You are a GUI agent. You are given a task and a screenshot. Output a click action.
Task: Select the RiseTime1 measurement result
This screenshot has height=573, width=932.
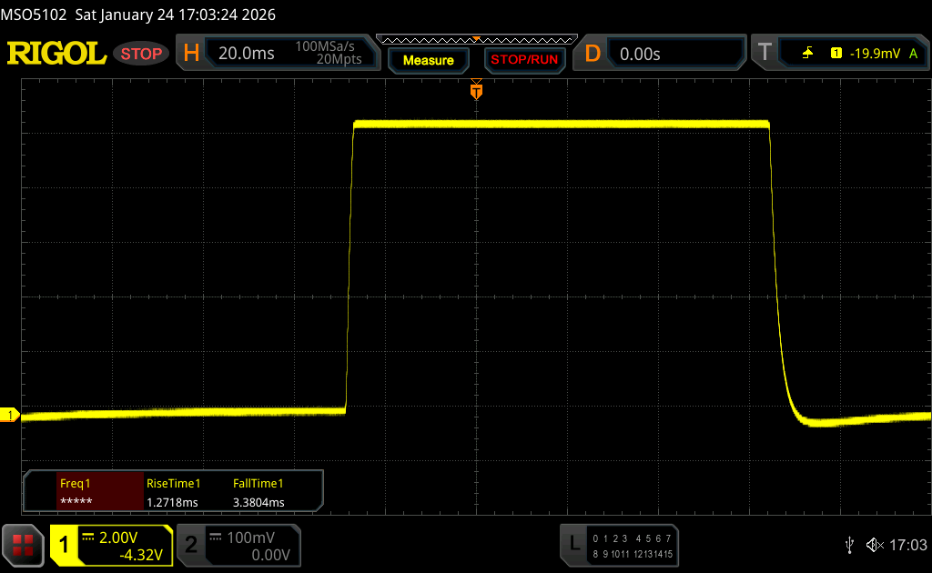click(x=173, y=492)
